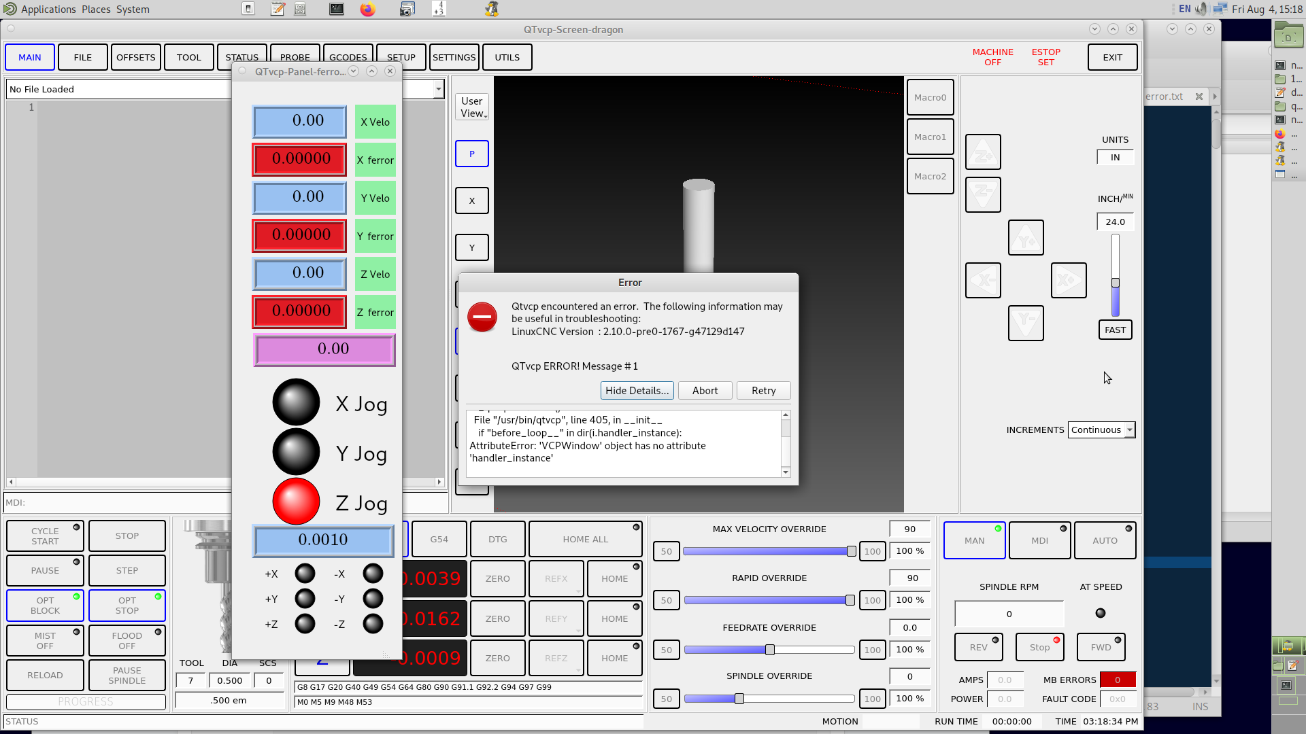Toggle FAST jog rate button
Screen dimensions: 1306x734
point(1115,330)
